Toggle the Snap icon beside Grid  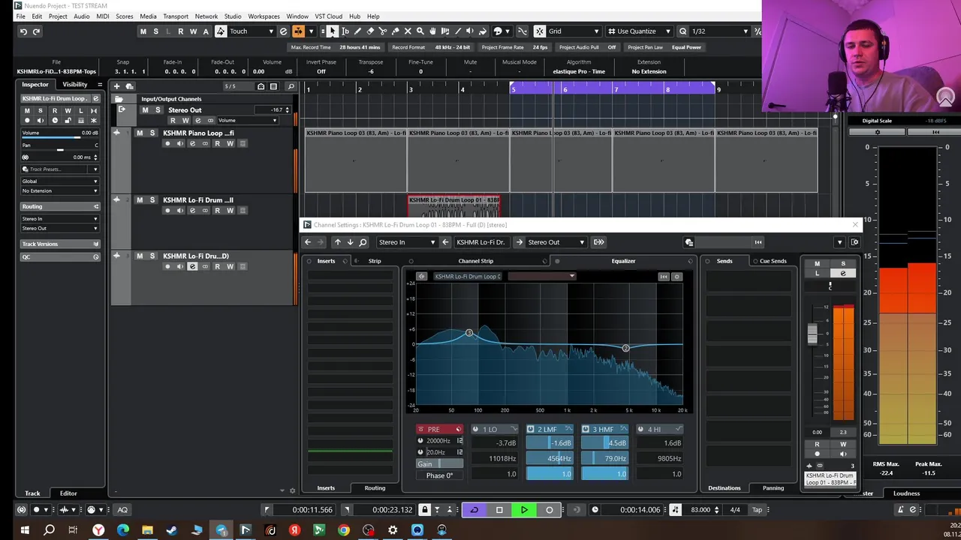point(540,31)
